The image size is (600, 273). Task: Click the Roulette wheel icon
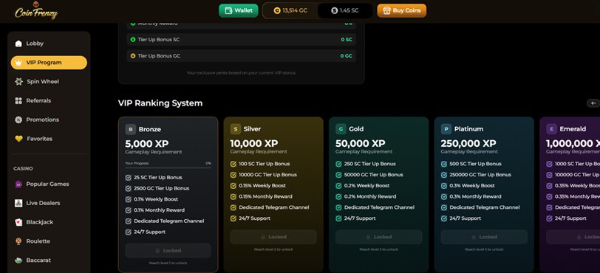click(18, 241)
